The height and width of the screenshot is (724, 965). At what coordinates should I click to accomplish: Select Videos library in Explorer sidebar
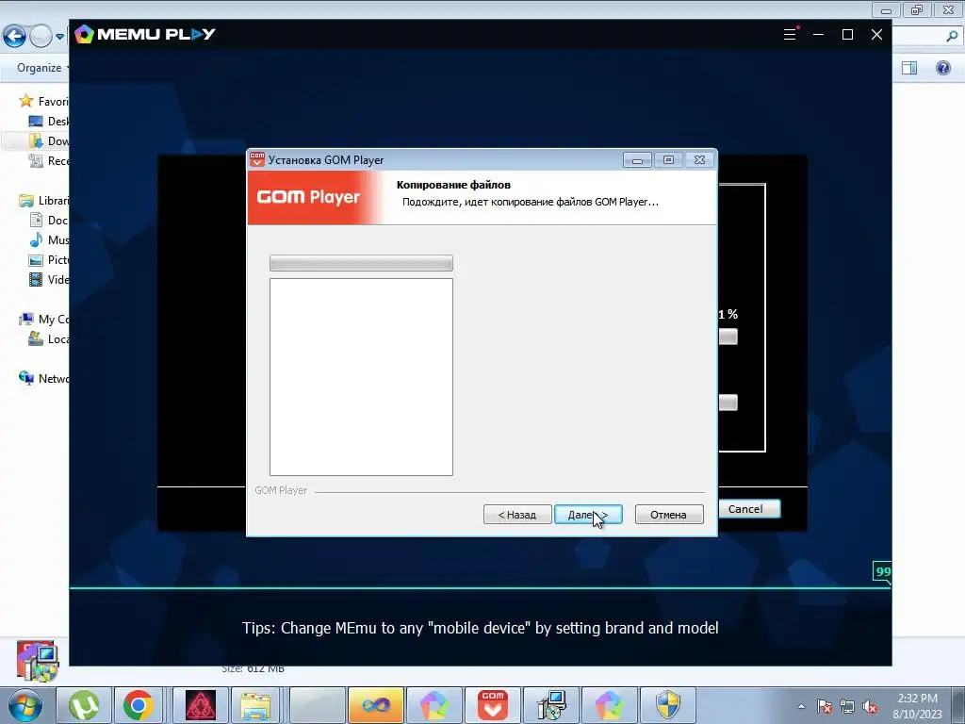[49, 279]
